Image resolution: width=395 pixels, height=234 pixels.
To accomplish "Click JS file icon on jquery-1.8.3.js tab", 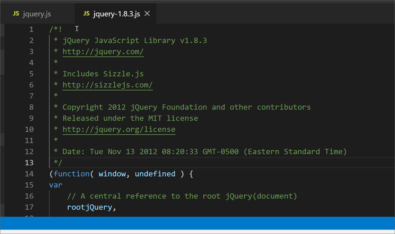I will click(86, 14).
